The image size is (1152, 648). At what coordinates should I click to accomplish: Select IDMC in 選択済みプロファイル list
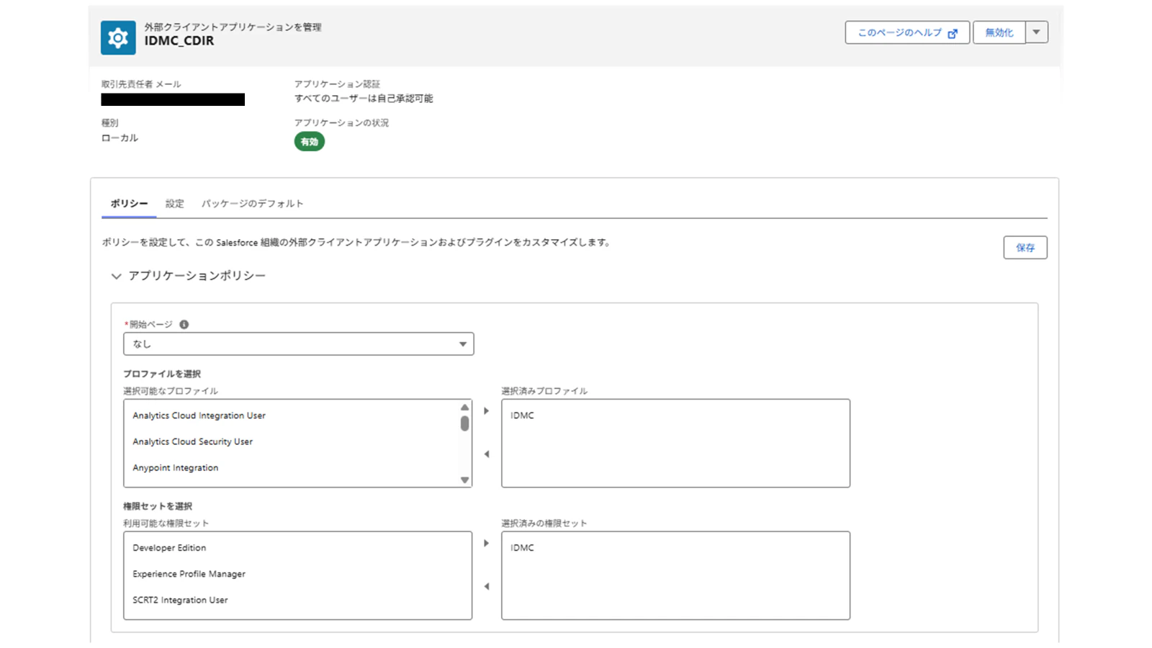(522, 415)
